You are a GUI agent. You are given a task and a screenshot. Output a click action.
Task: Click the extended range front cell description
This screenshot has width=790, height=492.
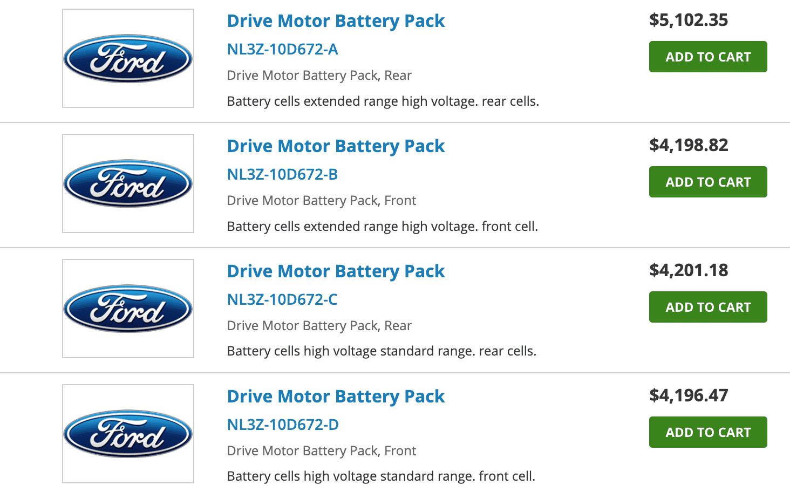[382, 226]
